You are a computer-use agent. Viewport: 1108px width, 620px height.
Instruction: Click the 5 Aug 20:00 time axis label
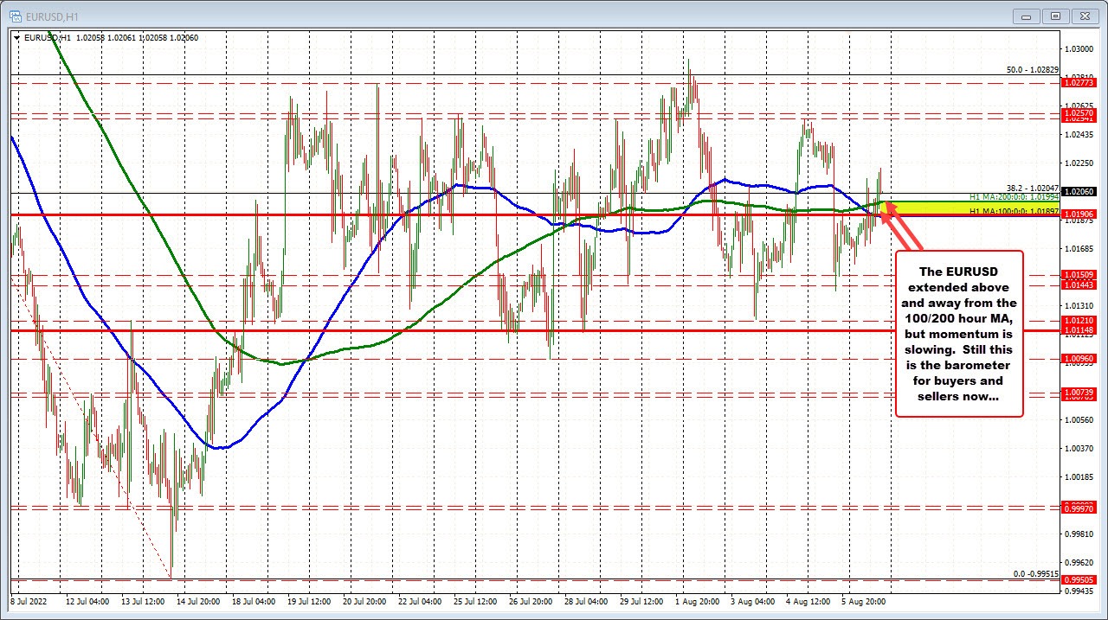pyautogui.click(x=864, y=601)
